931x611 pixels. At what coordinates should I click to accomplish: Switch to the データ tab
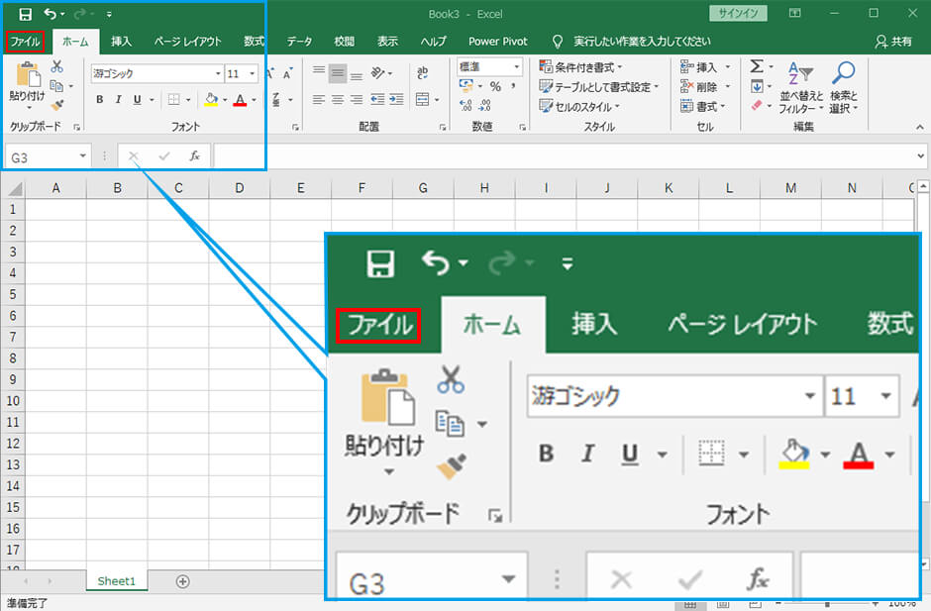point(299,41)
